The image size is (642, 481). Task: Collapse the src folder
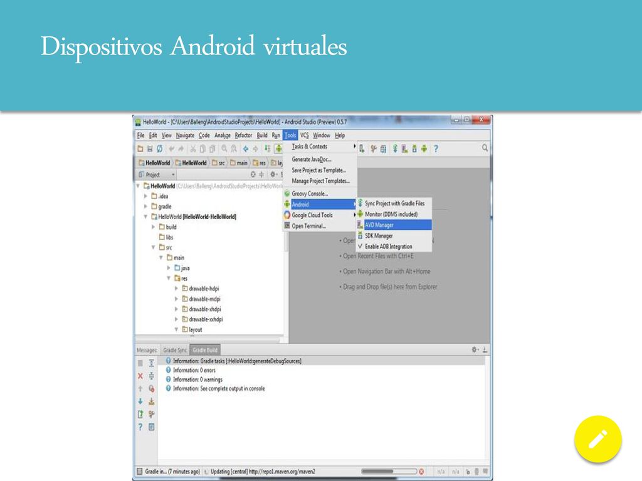coord(154,247)
